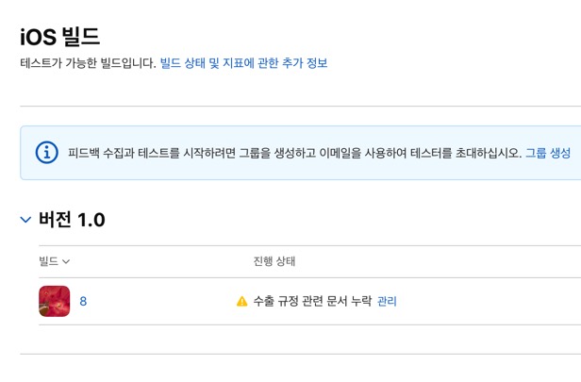Click the yellow warning triangle icon
The image size is (581, 382).
241,302
